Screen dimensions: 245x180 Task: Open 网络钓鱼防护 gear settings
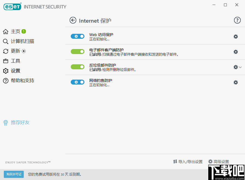point(235,82)
